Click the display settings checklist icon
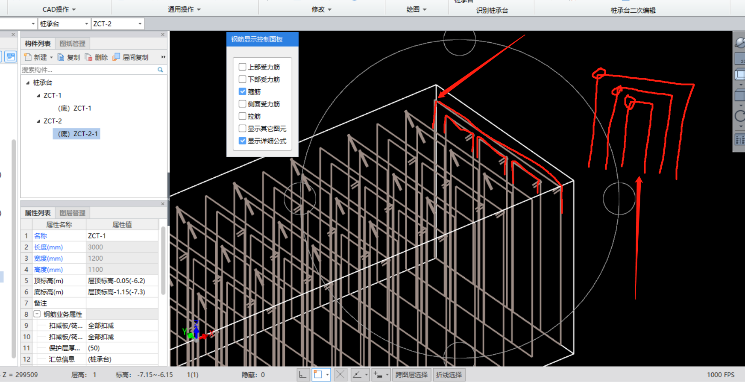Screen dimensions: 745x382 [740, 140]
